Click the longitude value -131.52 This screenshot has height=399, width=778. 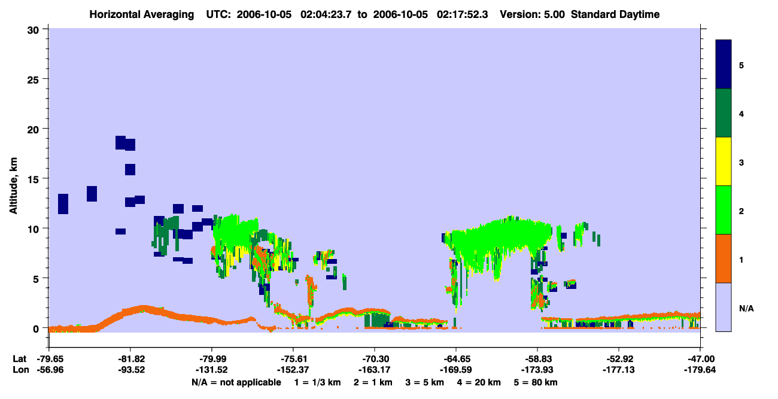point(212,370)
